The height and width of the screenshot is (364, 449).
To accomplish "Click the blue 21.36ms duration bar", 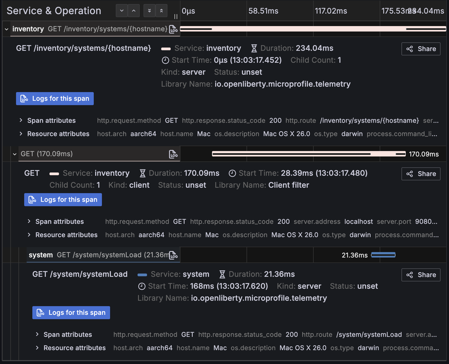I will 383,255.
